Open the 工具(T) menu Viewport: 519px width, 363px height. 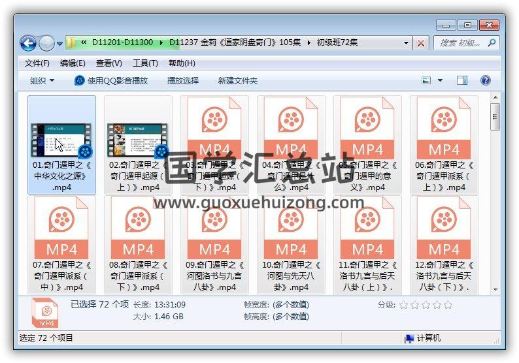click(145, 63)
